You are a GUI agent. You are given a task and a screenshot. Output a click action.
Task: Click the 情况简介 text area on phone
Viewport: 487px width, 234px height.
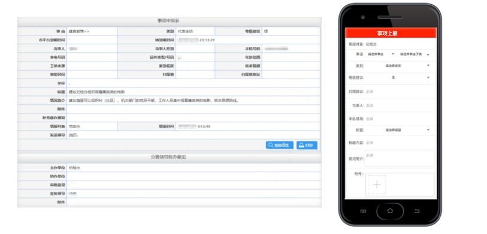pos(400,158)
